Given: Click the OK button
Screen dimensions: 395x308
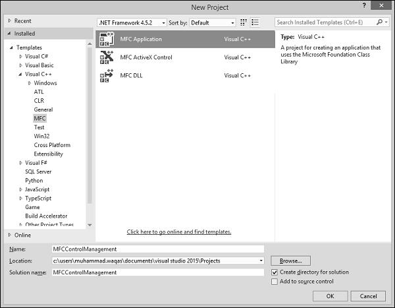Looking at the screenshot, I should coord(330,296).
